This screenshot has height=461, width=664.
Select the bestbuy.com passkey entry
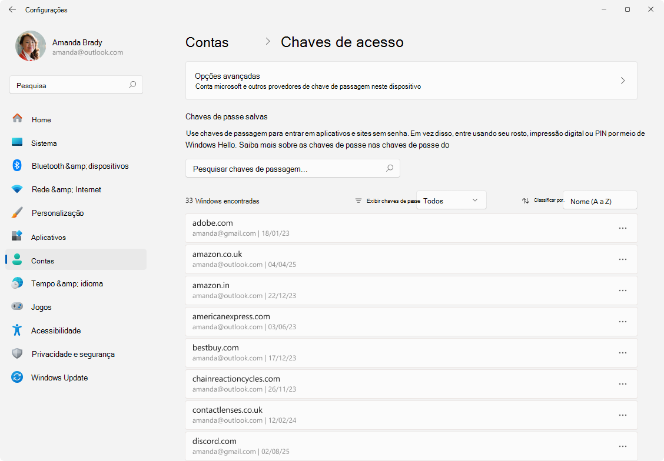coord(411,353)
